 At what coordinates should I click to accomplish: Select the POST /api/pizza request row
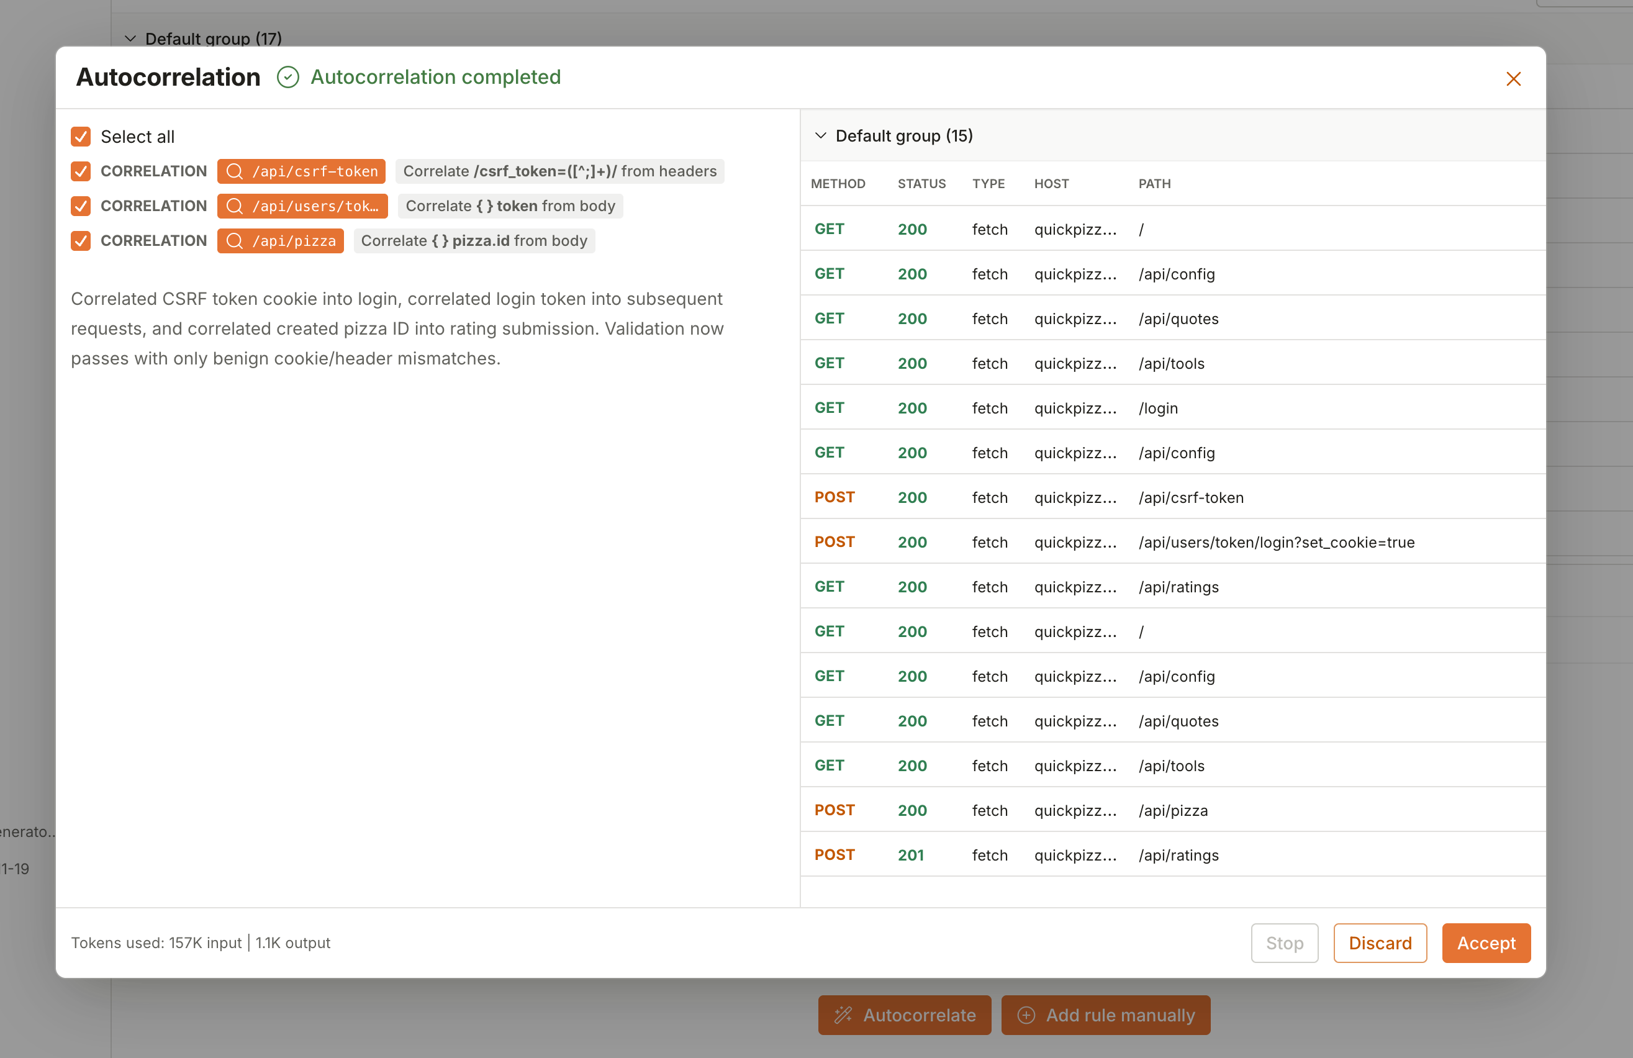(1167, 810)
